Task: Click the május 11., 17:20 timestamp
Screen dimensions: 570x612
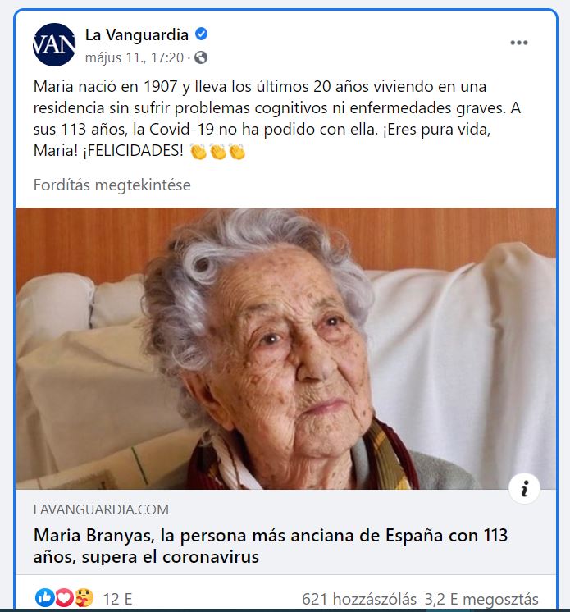Action: (x=135, y=57)
